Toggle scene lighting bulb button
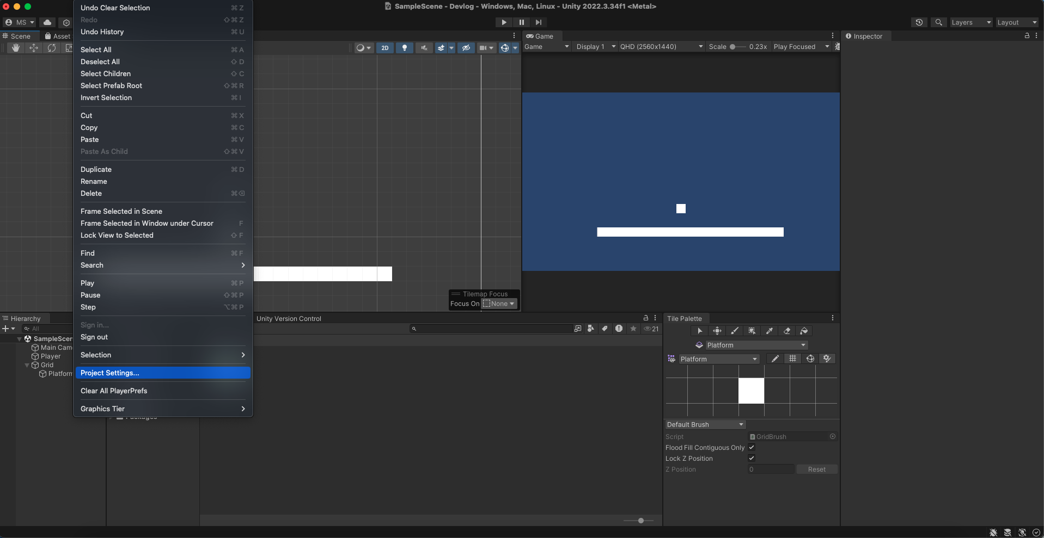Viewport: 1044px width, 538px height. click(x=404, y=48)
